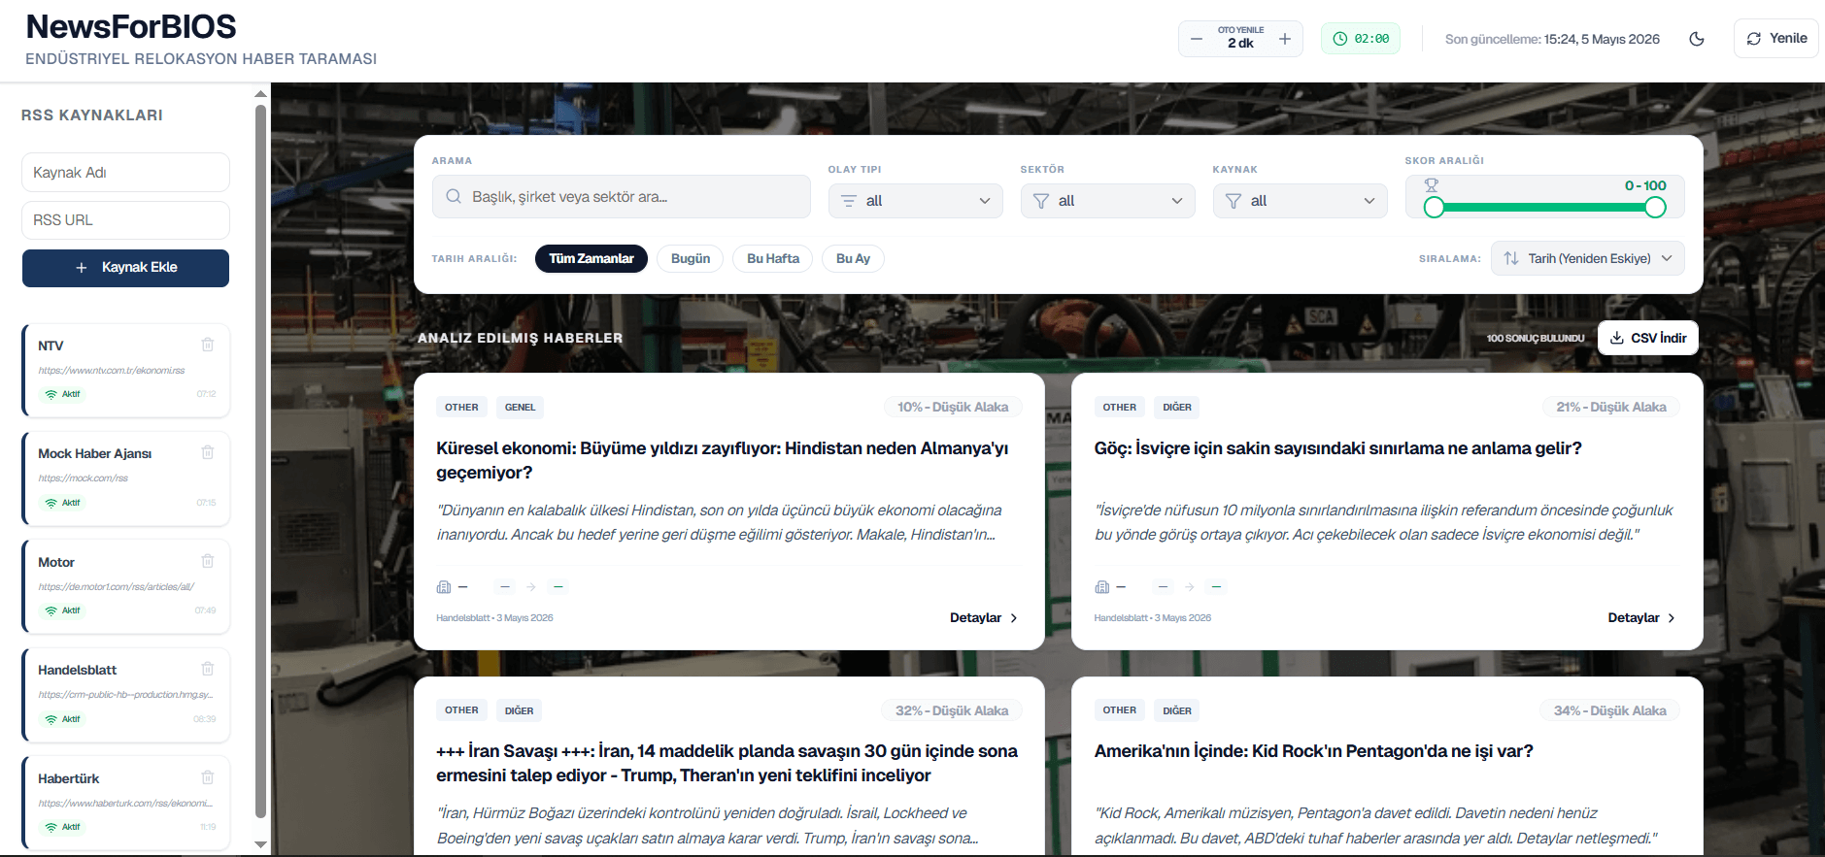1825x857 pixels.
Task: Delete the NTV source with trash icon
Action: (x=207, y=345)
